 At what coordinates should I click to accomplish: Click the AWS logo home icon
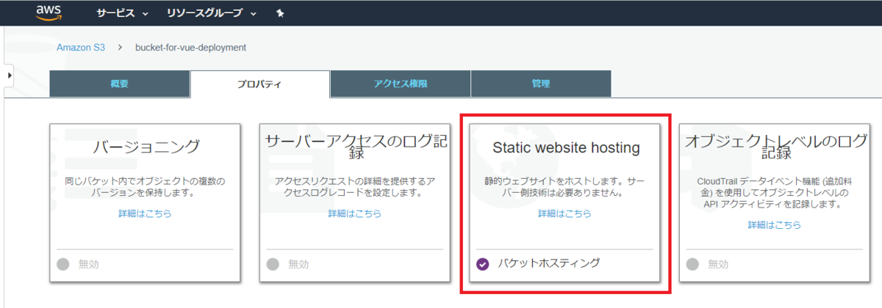48,13
